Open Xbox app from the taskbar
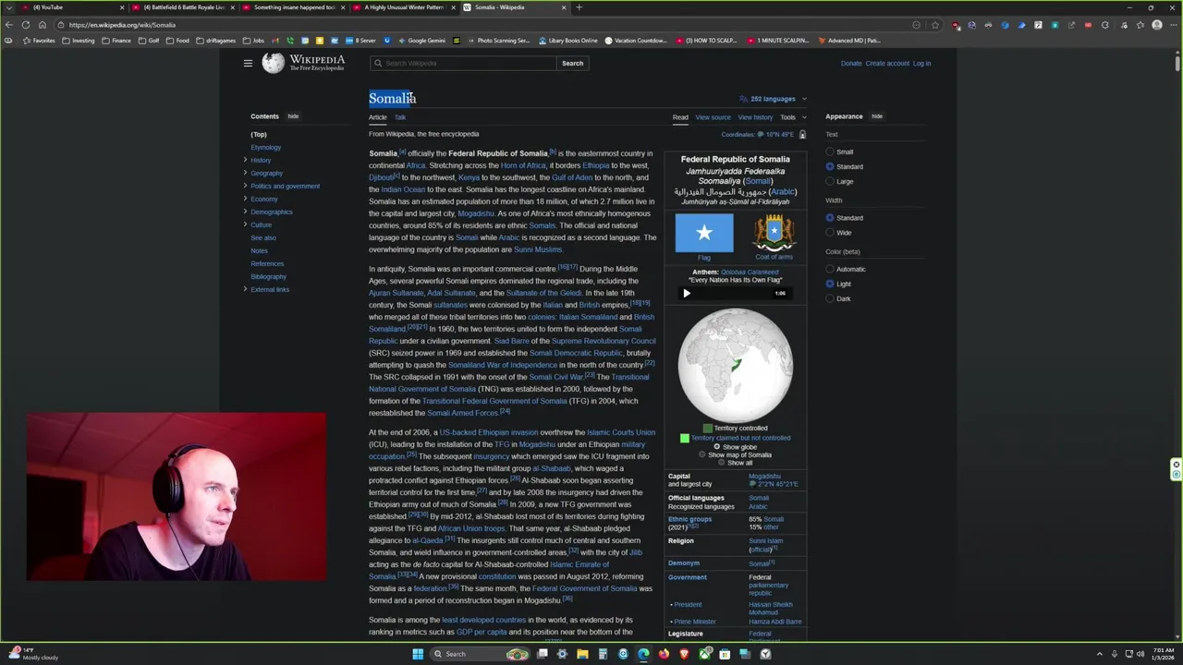The height and width of the screenshot is (665, 1183). pyautogui.click(x=705, y=654)
